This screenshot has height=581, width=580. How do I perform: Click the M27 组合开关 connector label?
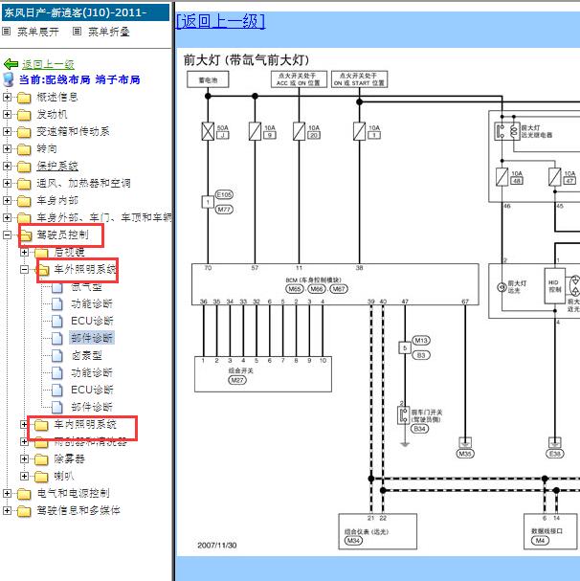click(x=237, y=380)
